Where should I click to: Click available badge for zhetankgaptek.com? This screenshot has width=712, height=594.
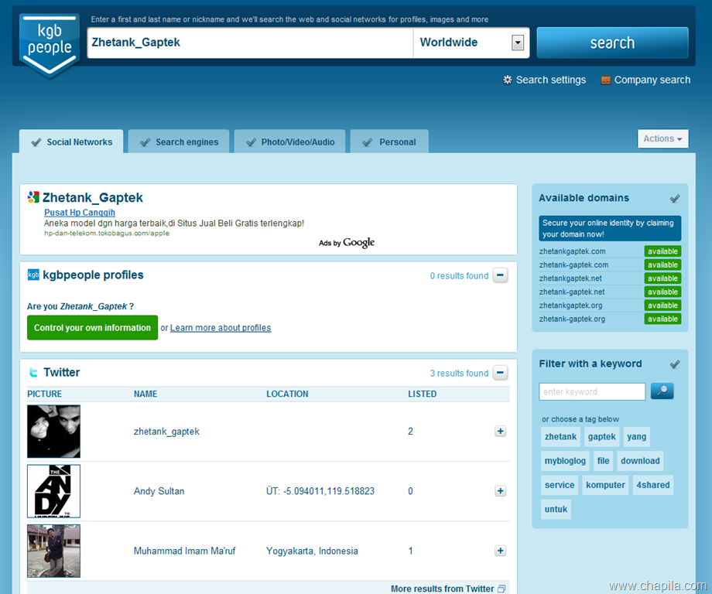click(x=662, y=251)
